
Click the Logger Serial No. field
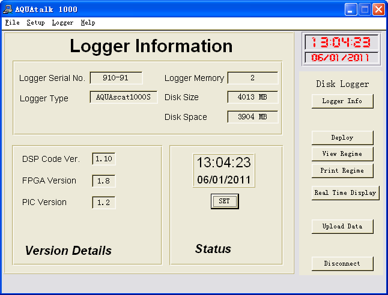point(116,78)
